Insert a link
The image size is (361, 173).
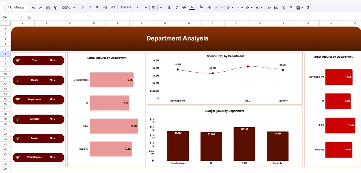[268, 8]
